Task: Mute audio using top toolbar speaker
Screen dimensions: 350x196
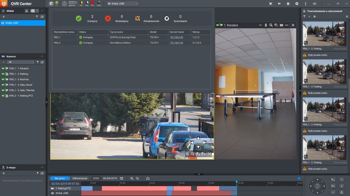Action: 279,4
